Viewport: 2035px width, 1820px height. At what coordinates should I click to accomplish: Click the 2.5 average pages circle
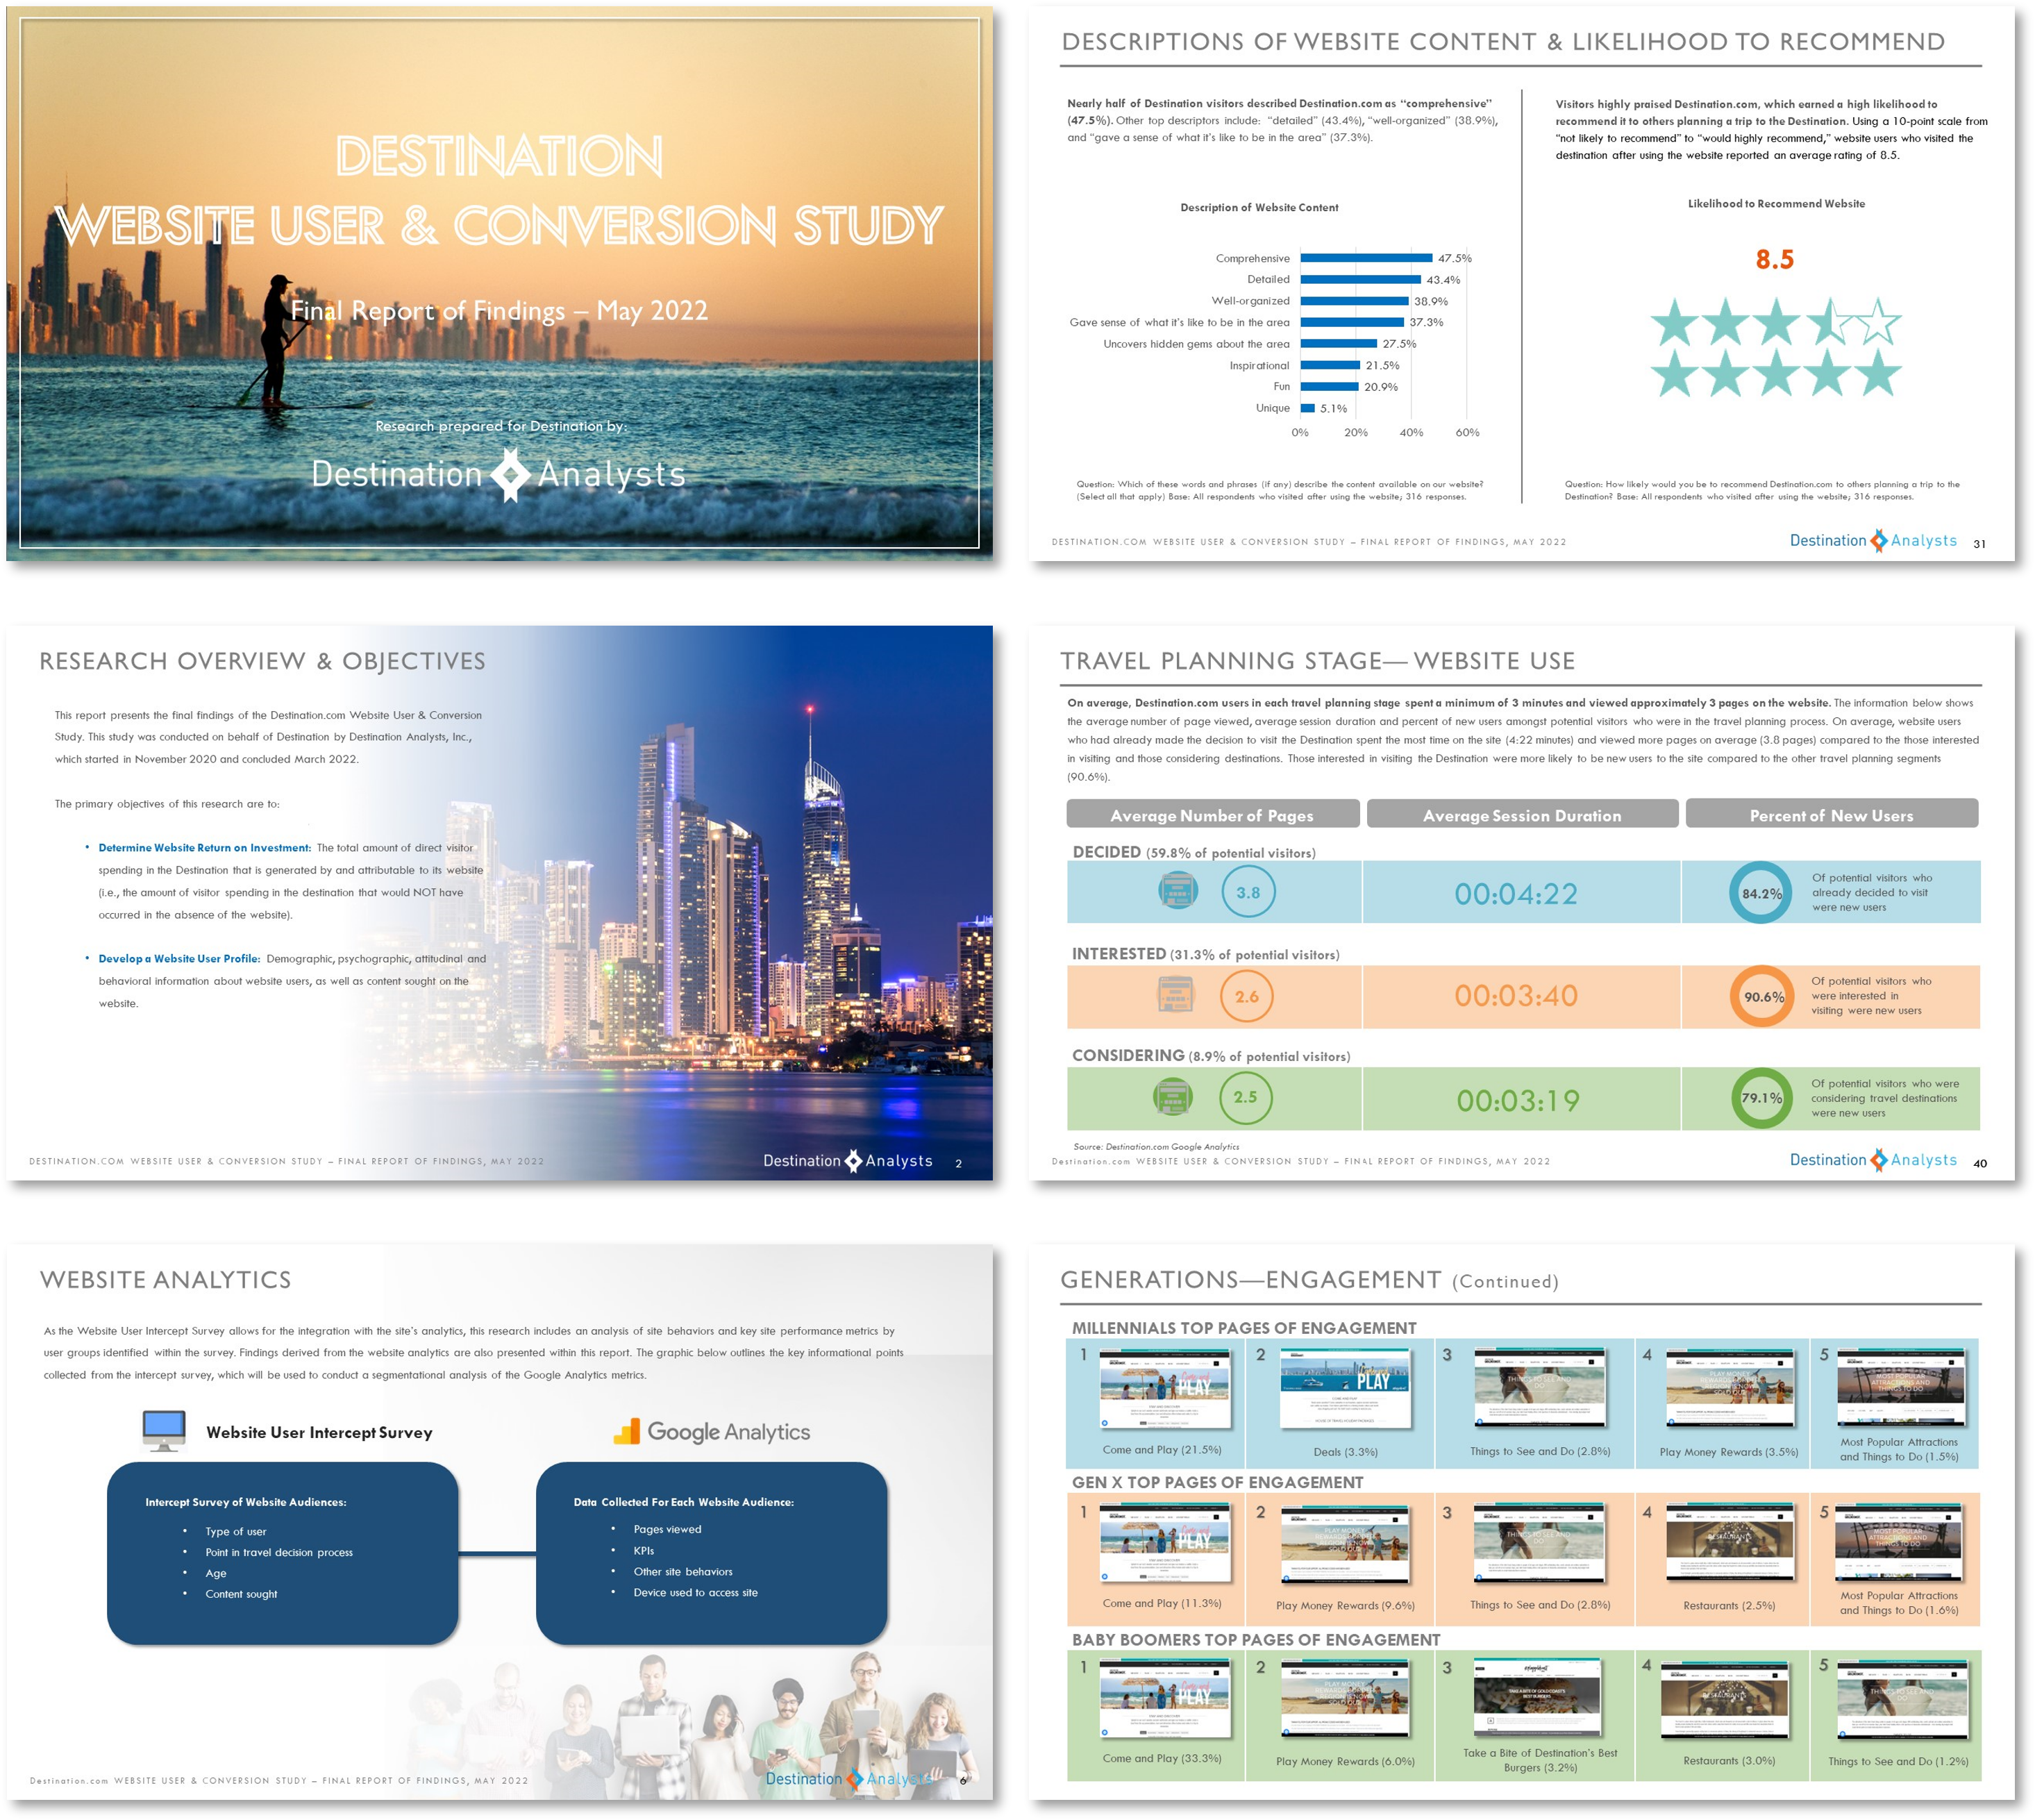tap(1245, 1097)
